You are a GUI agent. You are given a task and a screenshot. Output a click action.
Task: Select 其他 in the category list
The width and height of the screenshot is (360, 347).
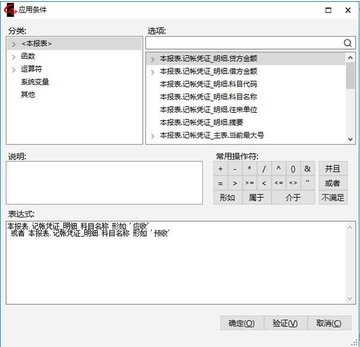[x=28, y=95]
